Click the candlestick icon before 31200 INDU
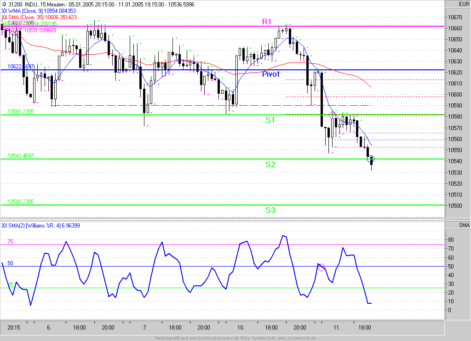Image resolution: width=471 pixels, height=341 pixels. tap(4, 4)
